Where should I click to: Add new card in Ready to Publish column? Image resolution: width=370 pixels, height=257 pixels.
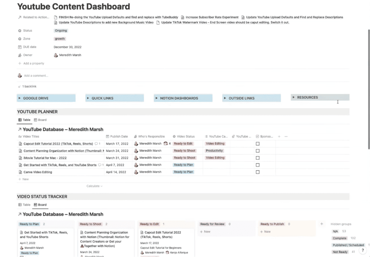point(265,232)
